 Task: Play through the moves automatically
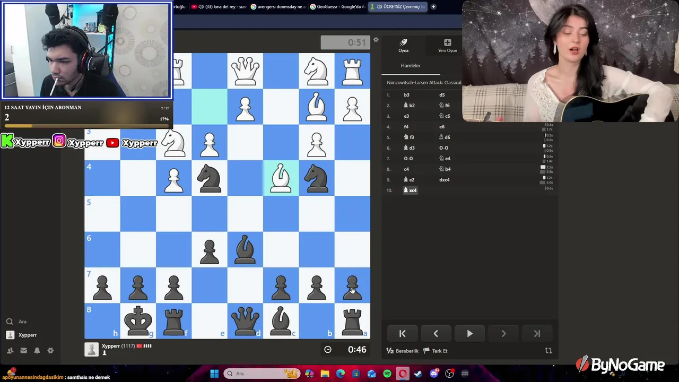[469, 334]
